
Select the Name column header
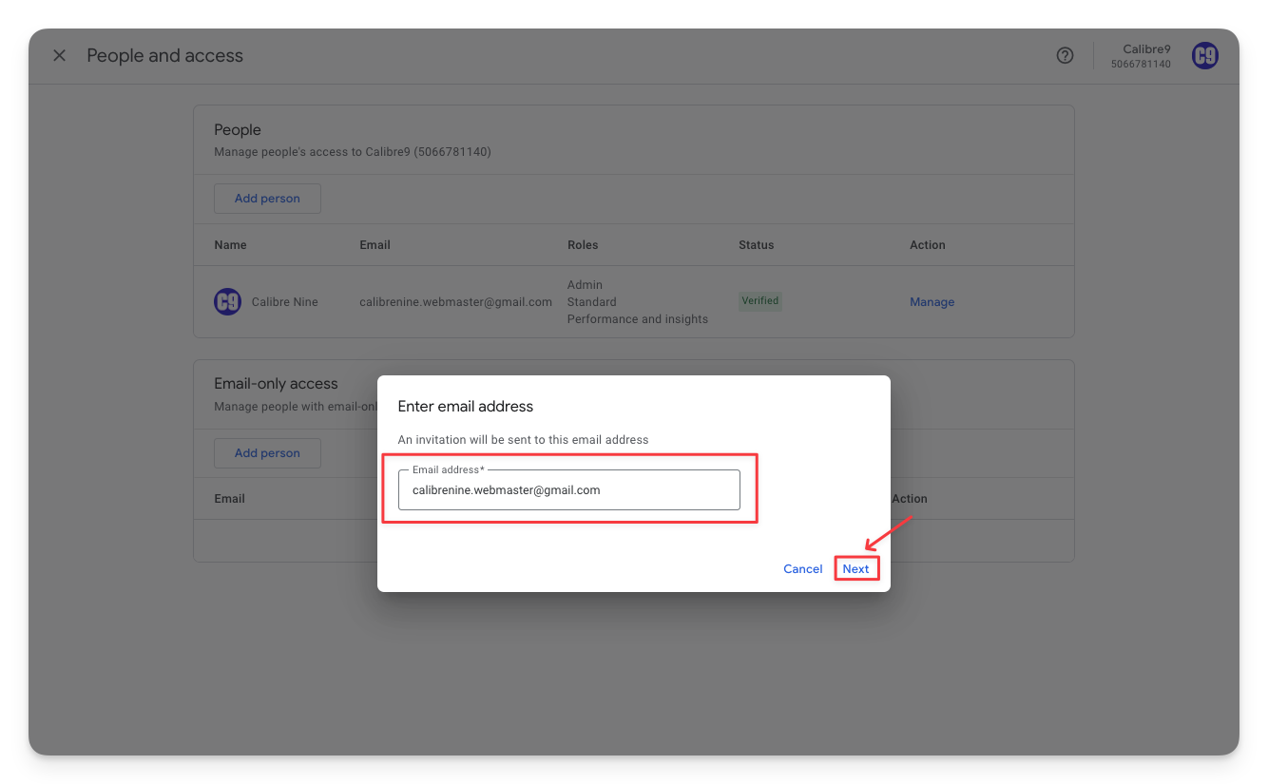coord(230,245)
